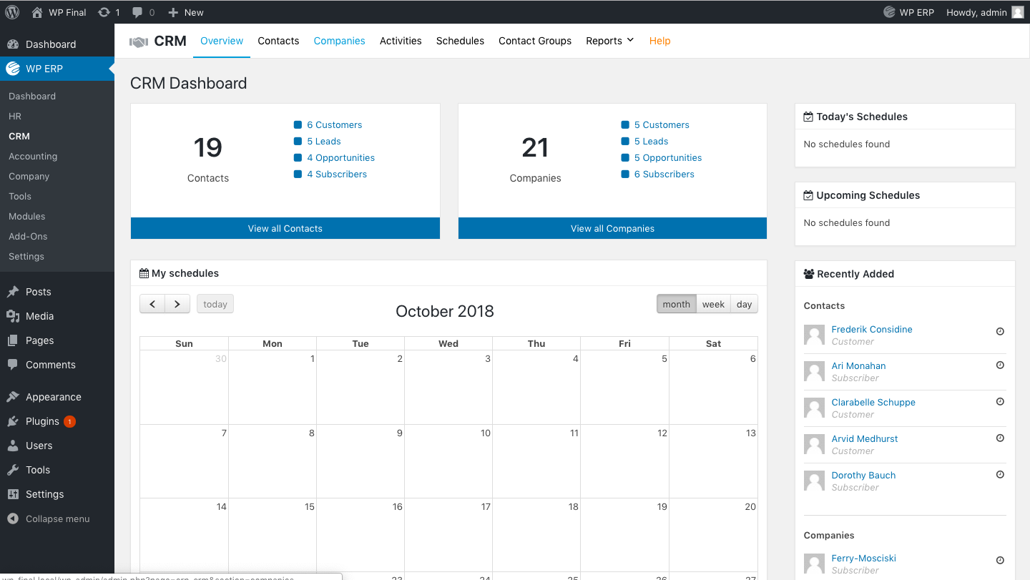Viewport: 1030px width, 580px height.
Task: Switch to the Companies tab
Action: [340, 41]
